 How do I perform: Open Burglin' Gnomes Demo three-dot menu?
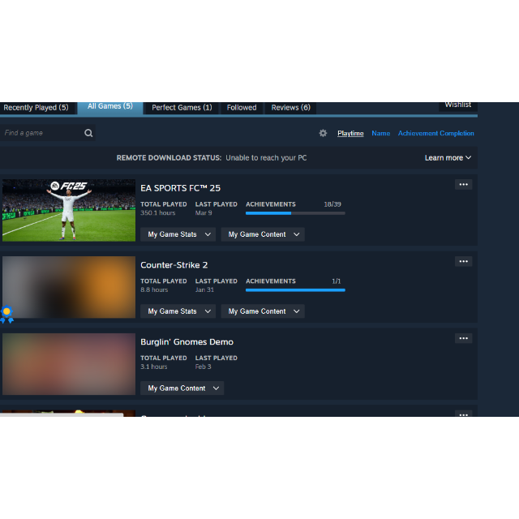463,338
